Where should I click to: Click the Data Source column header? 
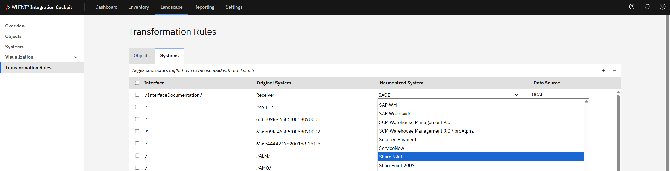pyautogui.click(x=547, y=83)
